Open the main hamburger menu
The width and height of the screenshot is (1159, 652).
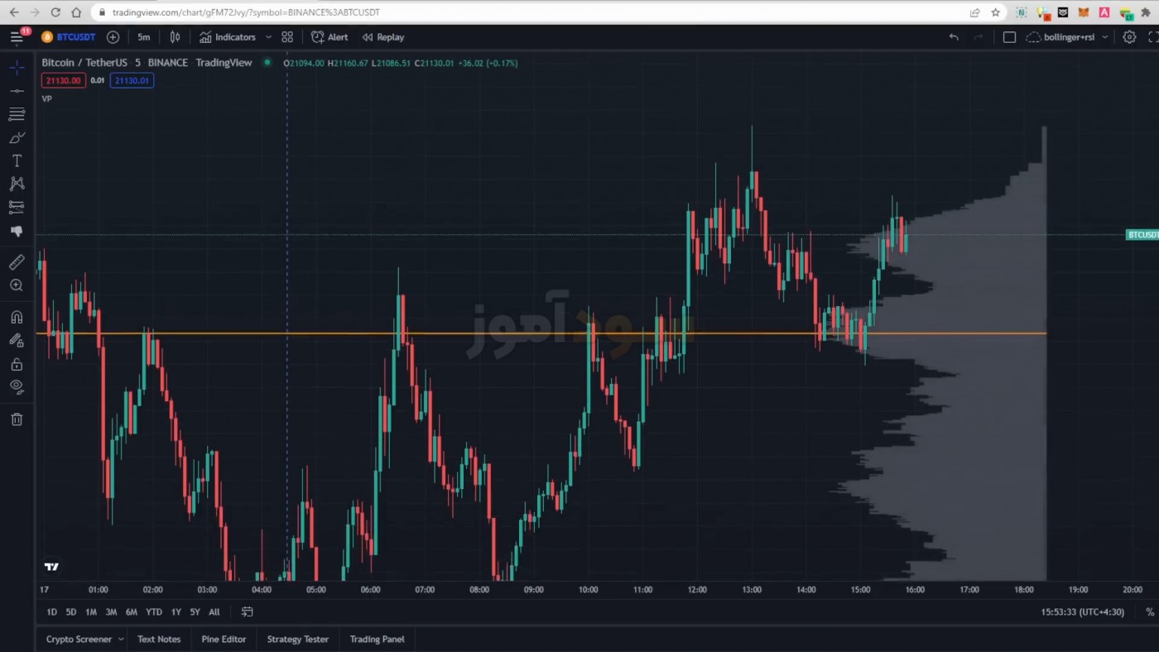pos(17,37)
